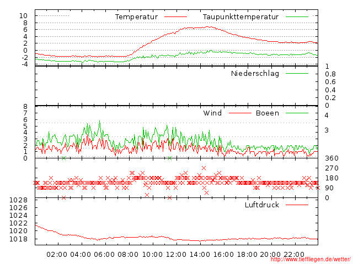Screen dimensions: 353x264
Task: Click the Niederschlag legend label
Action: [x=255, y=73]
